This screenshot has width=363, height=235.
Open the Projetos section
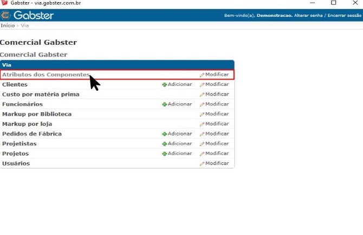16,153
